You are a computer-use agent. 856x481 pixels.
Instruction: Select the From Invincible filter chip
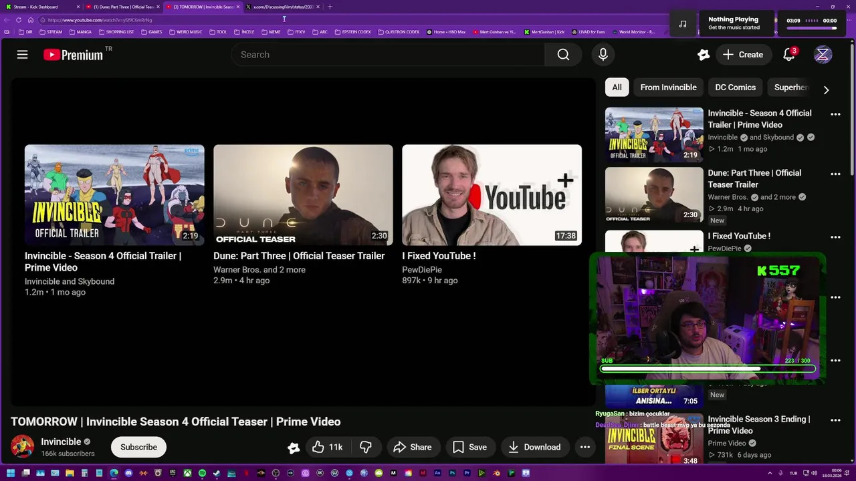click(x=668, y=88)
